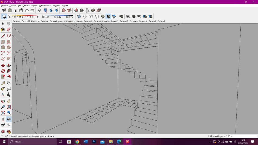Toggle the Show/Hide Shadows button
The height and width of the screenshot is (145, 258).
5,16
